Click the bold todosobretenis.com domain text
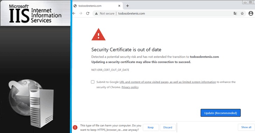Image resolution: width=255 pixels, height=133 pixels. tap(204, 57)
